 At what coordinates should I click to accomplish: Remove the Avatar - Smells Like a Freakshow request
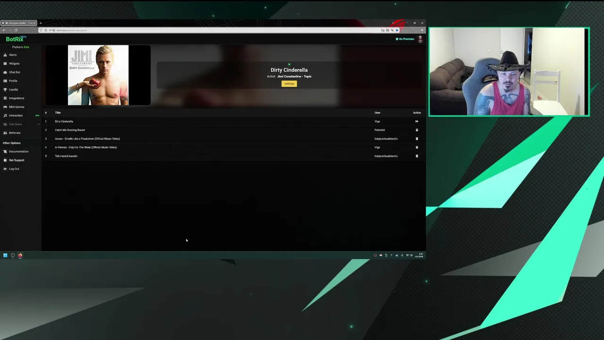tap(417, 139)
